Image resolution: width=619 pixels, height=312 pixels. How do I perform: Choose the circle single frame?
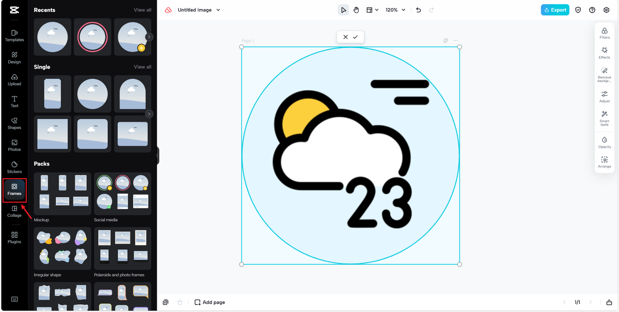(92, 94)
